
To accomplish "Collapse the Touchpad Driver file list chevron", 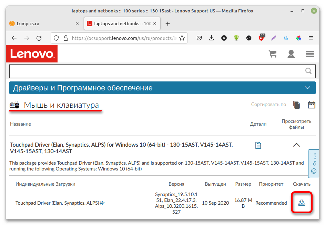I will pos(296,145).
